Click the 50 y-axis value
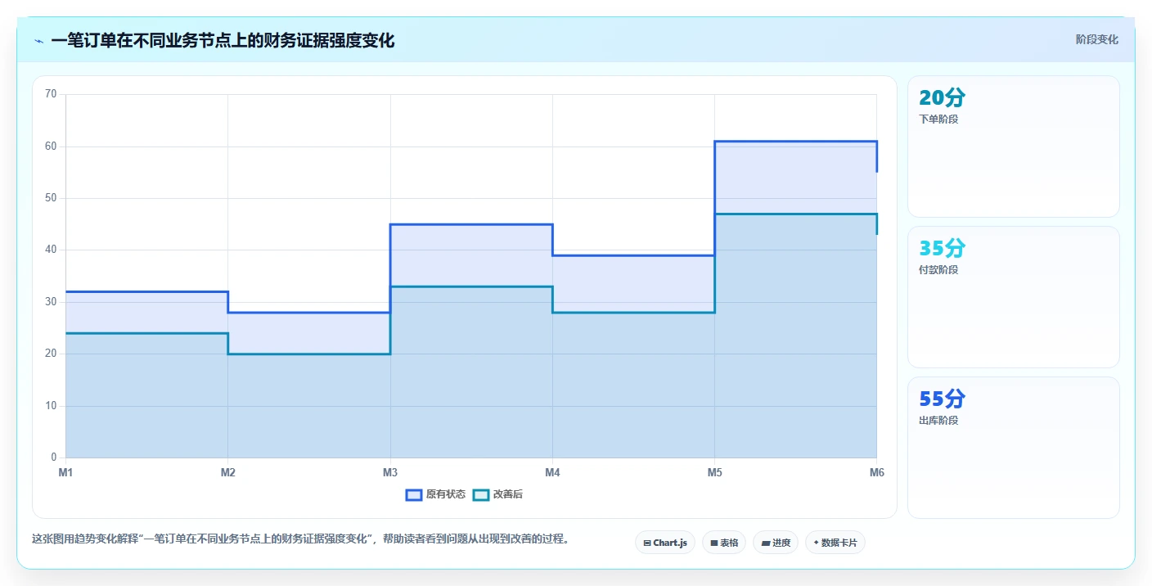 click(x=51, y=198)
